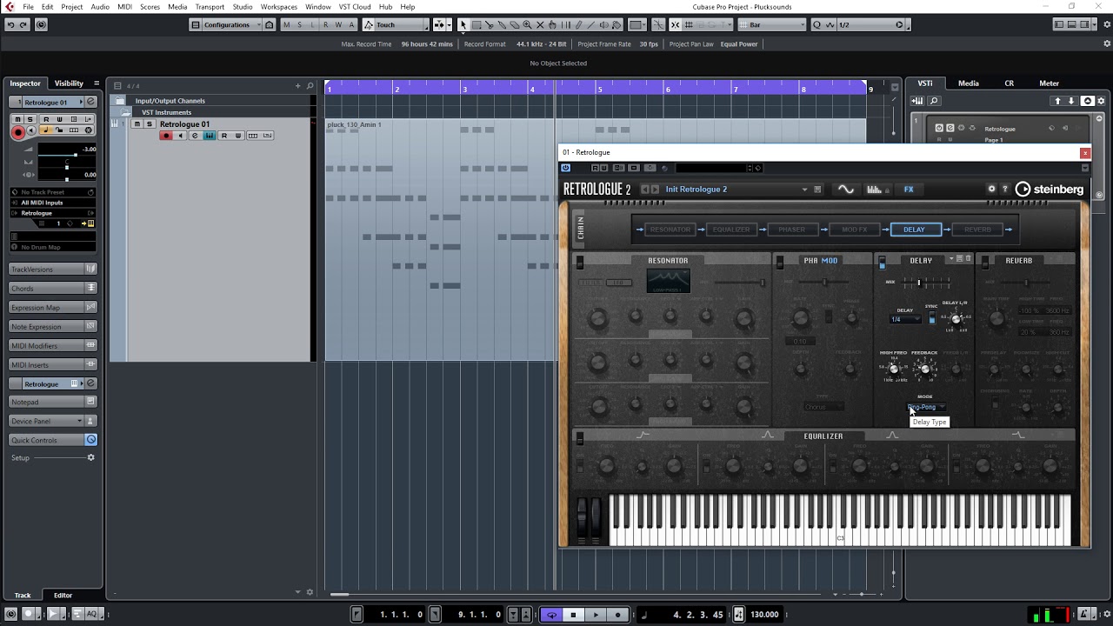This screenshot has height=626, width=1113.
Task: Switch to the Visibility tab
Action: tap(69, 83)
